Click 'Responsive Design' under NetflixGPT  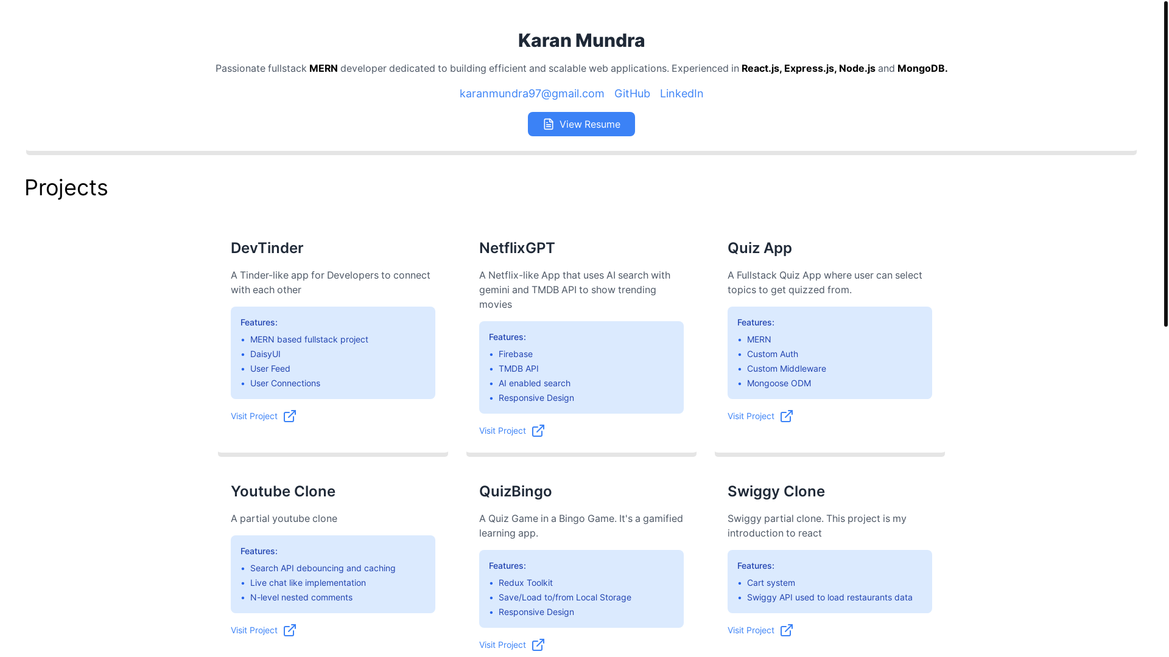[536, 398]
